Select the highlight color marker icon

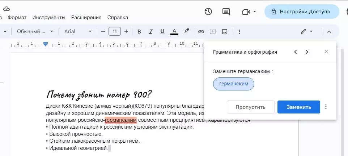pos(187,31)
